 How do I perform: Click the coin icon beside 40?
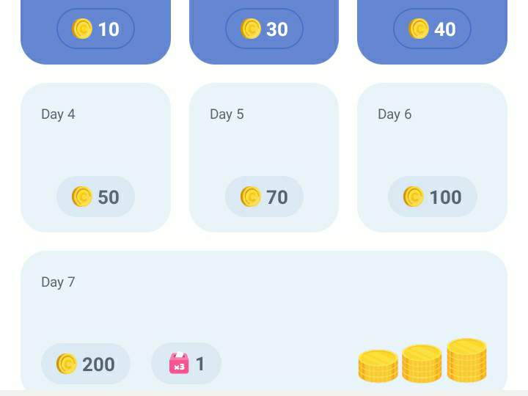click(419, 29)
